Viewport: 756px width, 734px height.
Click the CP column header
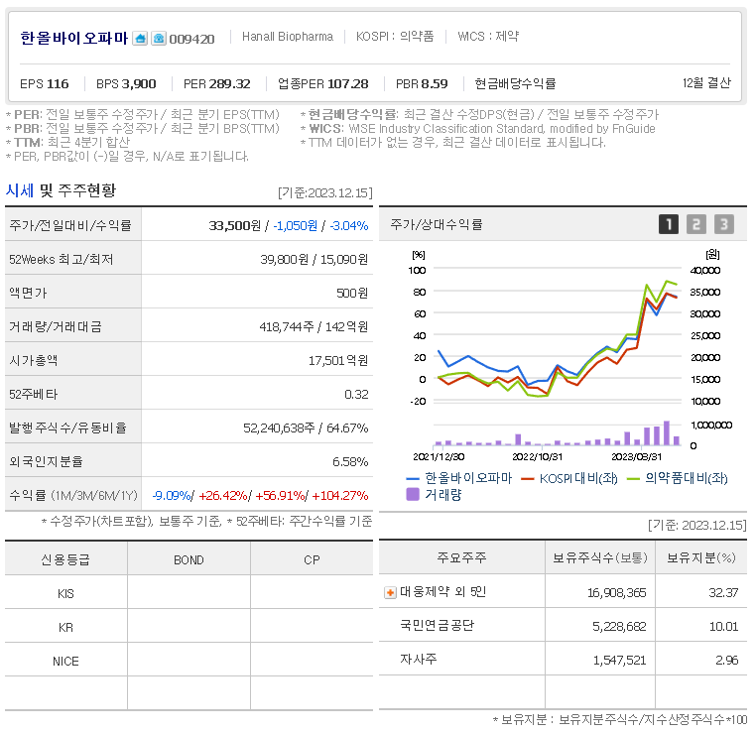tap(312, 560)
